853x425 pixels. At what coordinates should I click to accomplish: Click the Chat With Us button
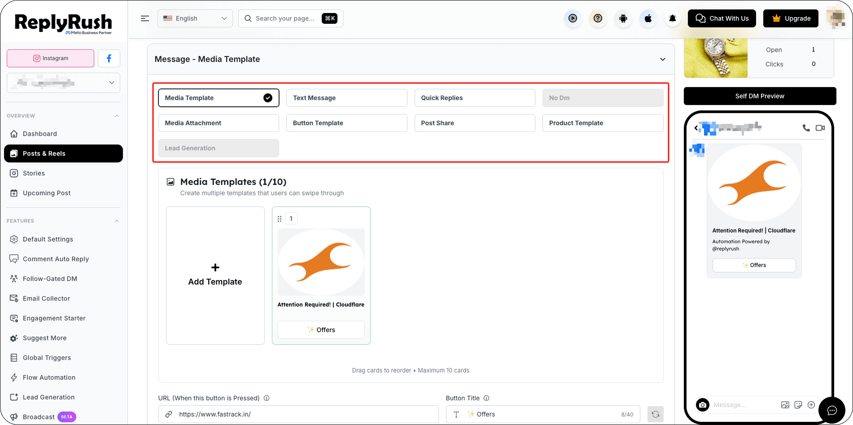click(x=722, y=18)
